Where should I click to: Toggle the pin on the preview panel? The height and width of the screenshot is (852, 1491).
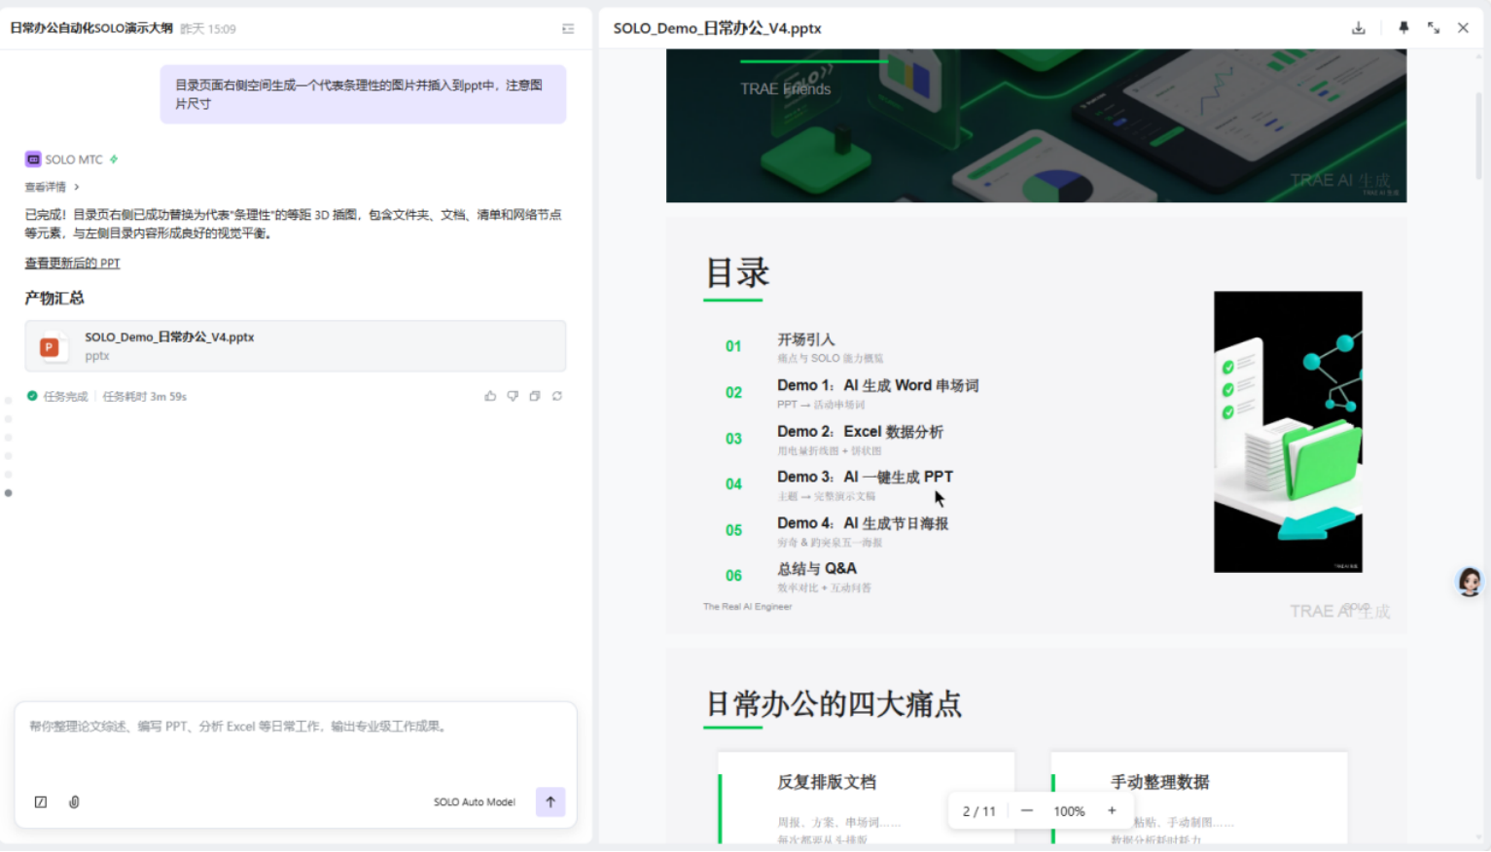(1403, 28)
